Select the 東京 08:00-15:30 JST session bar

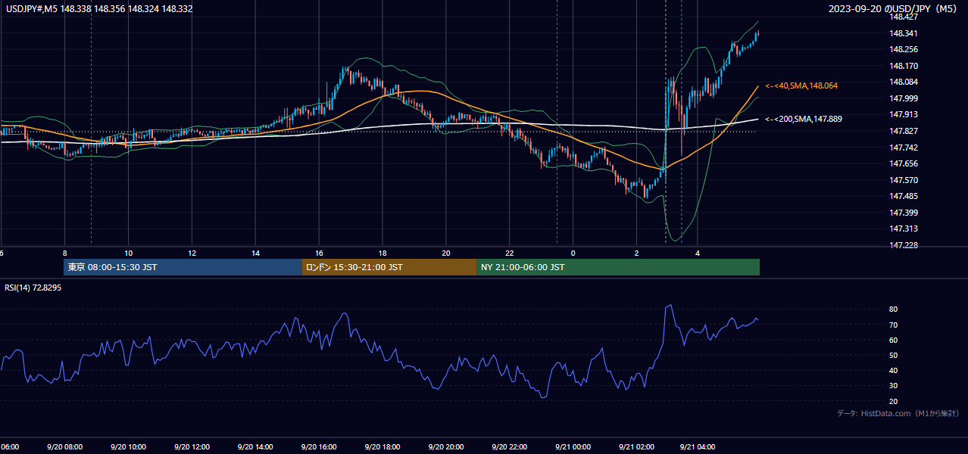coord(183,267)
